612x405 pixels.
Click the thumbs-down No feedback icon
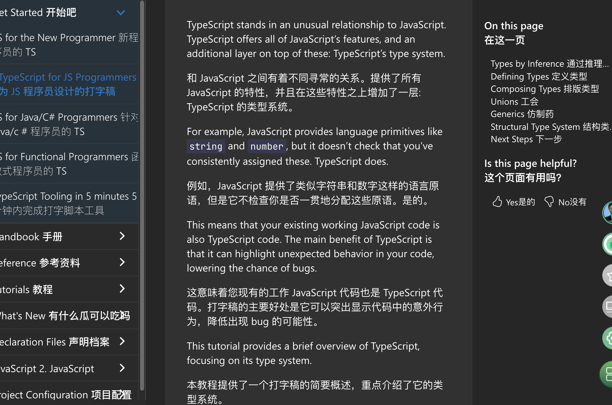click(x=549, y=202)
